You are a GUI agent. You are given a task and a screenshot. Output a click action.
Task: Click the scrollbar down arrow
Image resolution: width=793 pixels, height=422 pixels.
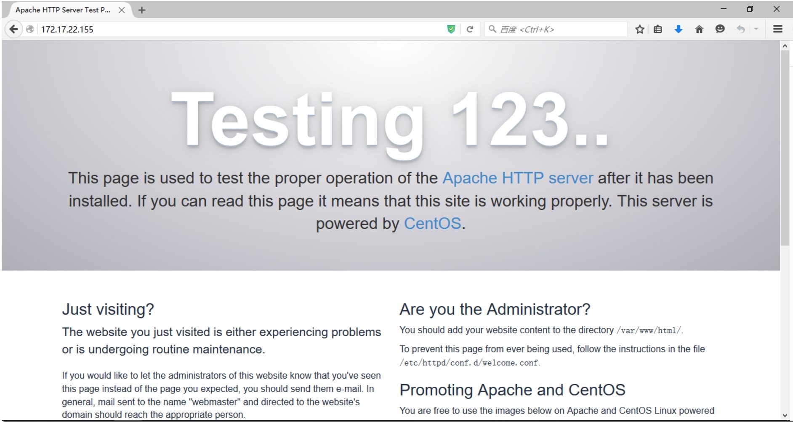(x=785, y=416)
